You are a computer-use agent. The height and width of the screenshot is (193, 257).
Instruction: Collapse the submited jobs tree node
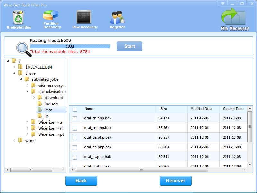pos(21,79)
